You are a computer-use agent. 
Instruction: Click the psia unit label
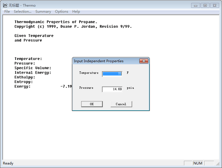coord(130,88)
